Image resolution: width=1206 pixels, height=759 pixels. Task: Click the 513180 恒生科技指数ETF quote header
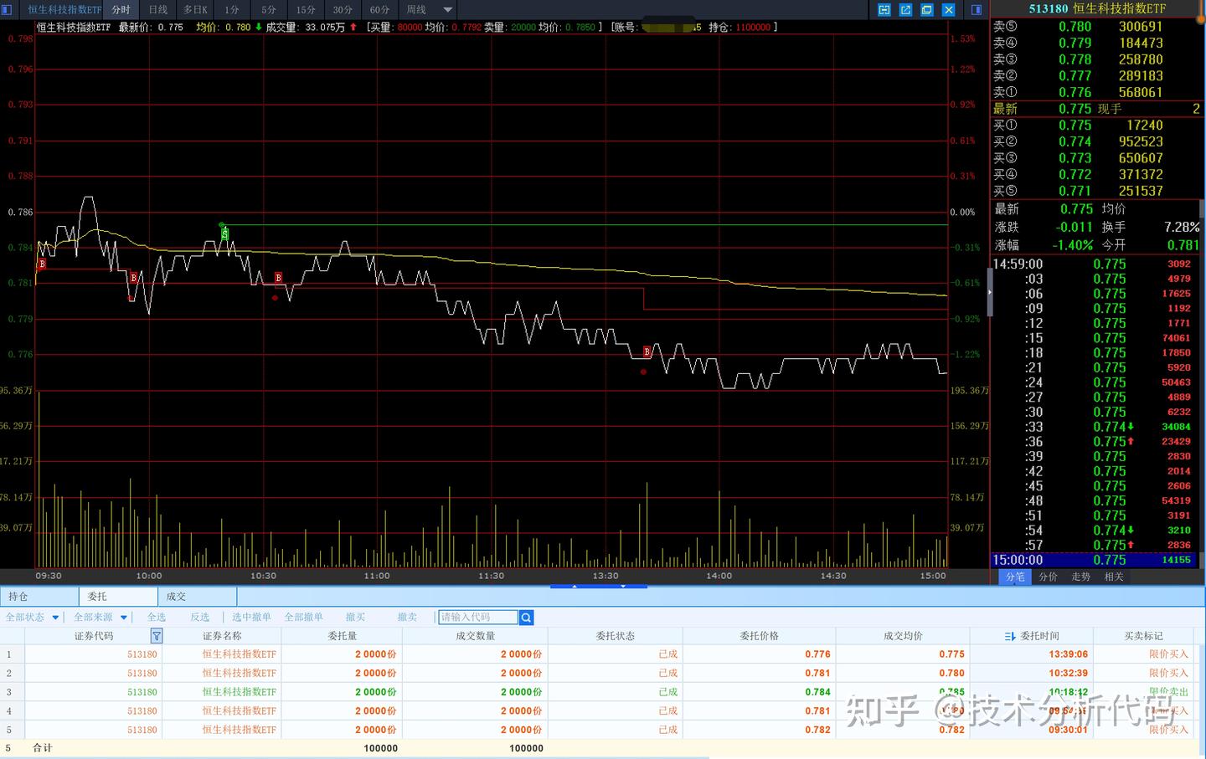point(1097,8)
